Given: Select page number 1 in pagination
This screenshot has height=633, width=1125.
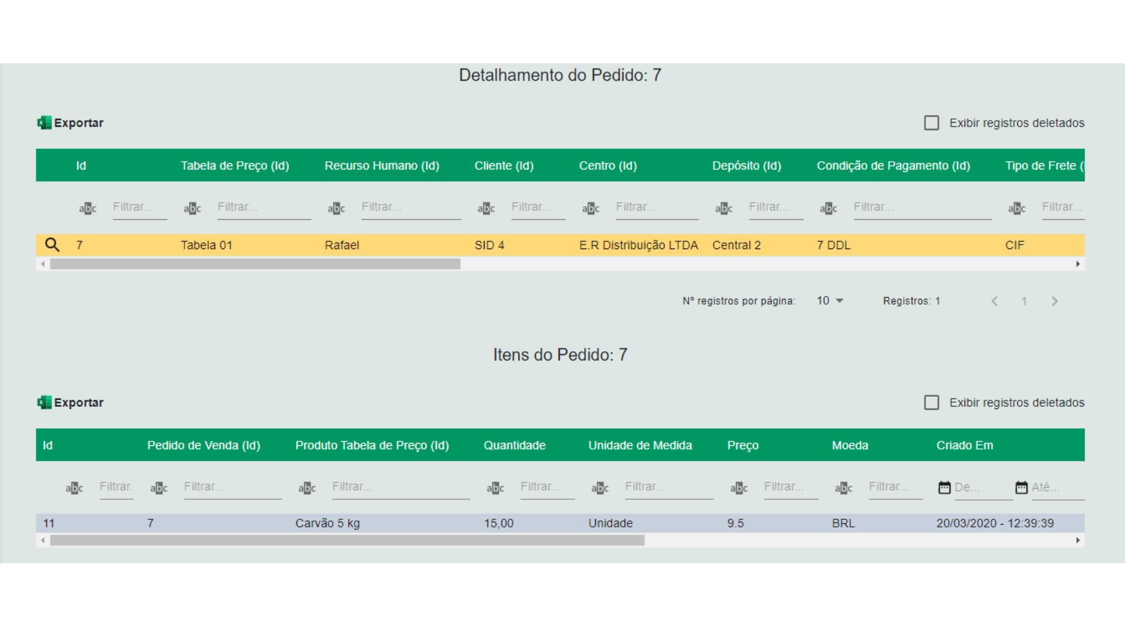Looking at the screenshot, I should (1024, 301).
